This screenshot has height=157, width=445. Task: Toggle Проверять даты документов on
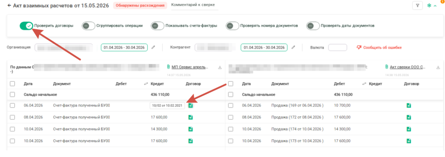click(x=313, y=26)
